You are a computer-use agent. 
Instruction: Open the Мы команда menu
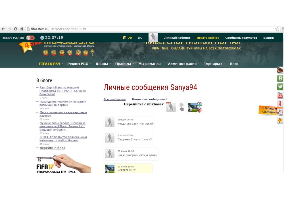click(x=149, y=64)
